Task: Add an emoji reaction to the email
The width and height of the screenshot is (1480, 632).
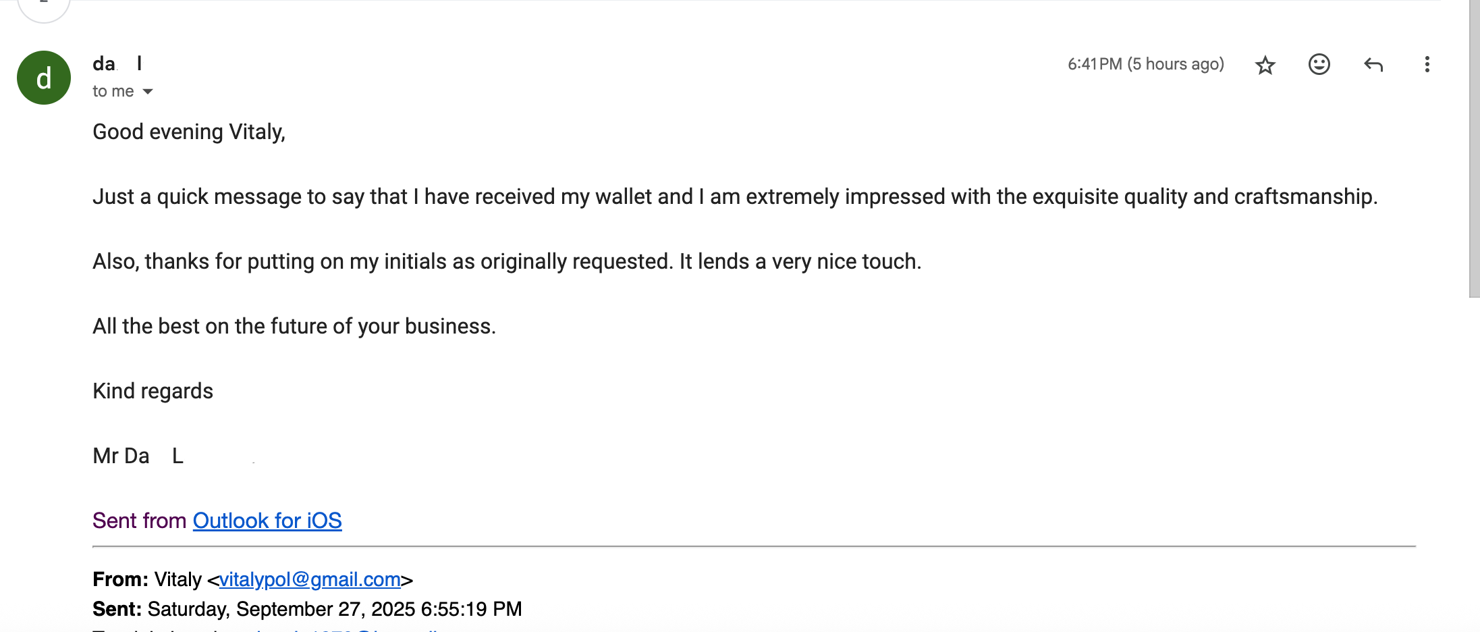Action: pyautogui.click(x=1319, y=64)
